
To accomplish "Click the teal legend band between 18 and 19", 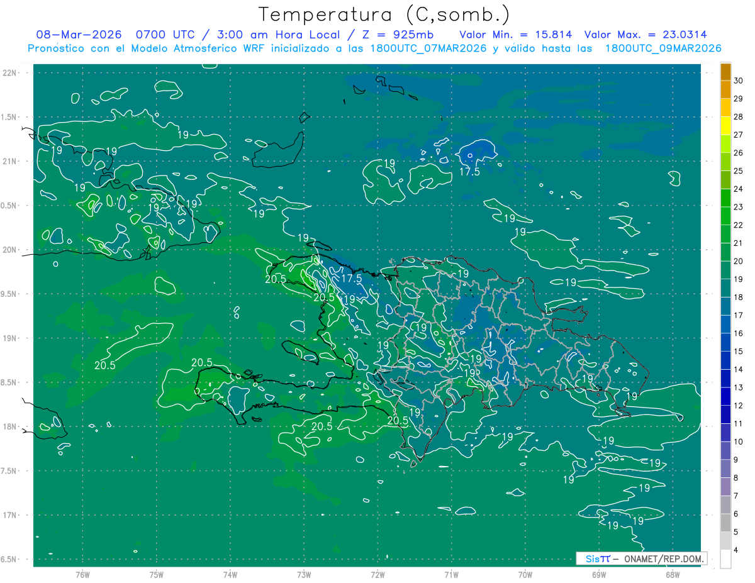I will click(725, 289).
